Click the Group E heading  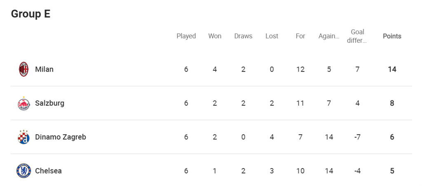30,14
